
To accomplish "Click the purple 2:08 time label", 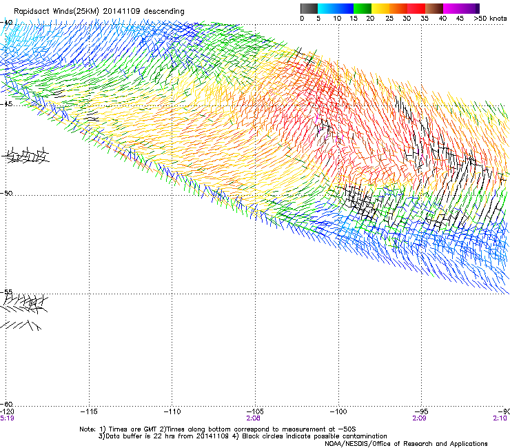I will 253,418.
